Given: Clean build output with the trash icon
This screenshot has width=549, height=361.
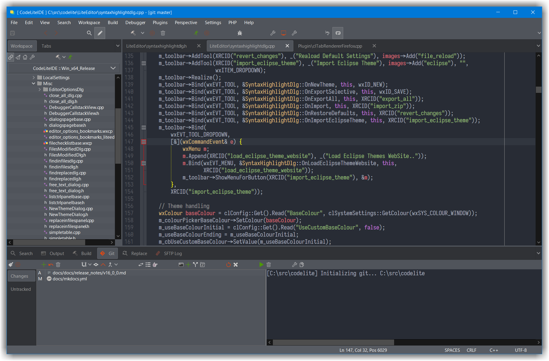Looking at the screenshot, I should point(163,33).
